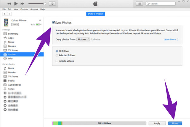The height and width of the screenshot is (127, 190).
Task: Click the storage capacity bar
Action: click(x=99, y=123)
